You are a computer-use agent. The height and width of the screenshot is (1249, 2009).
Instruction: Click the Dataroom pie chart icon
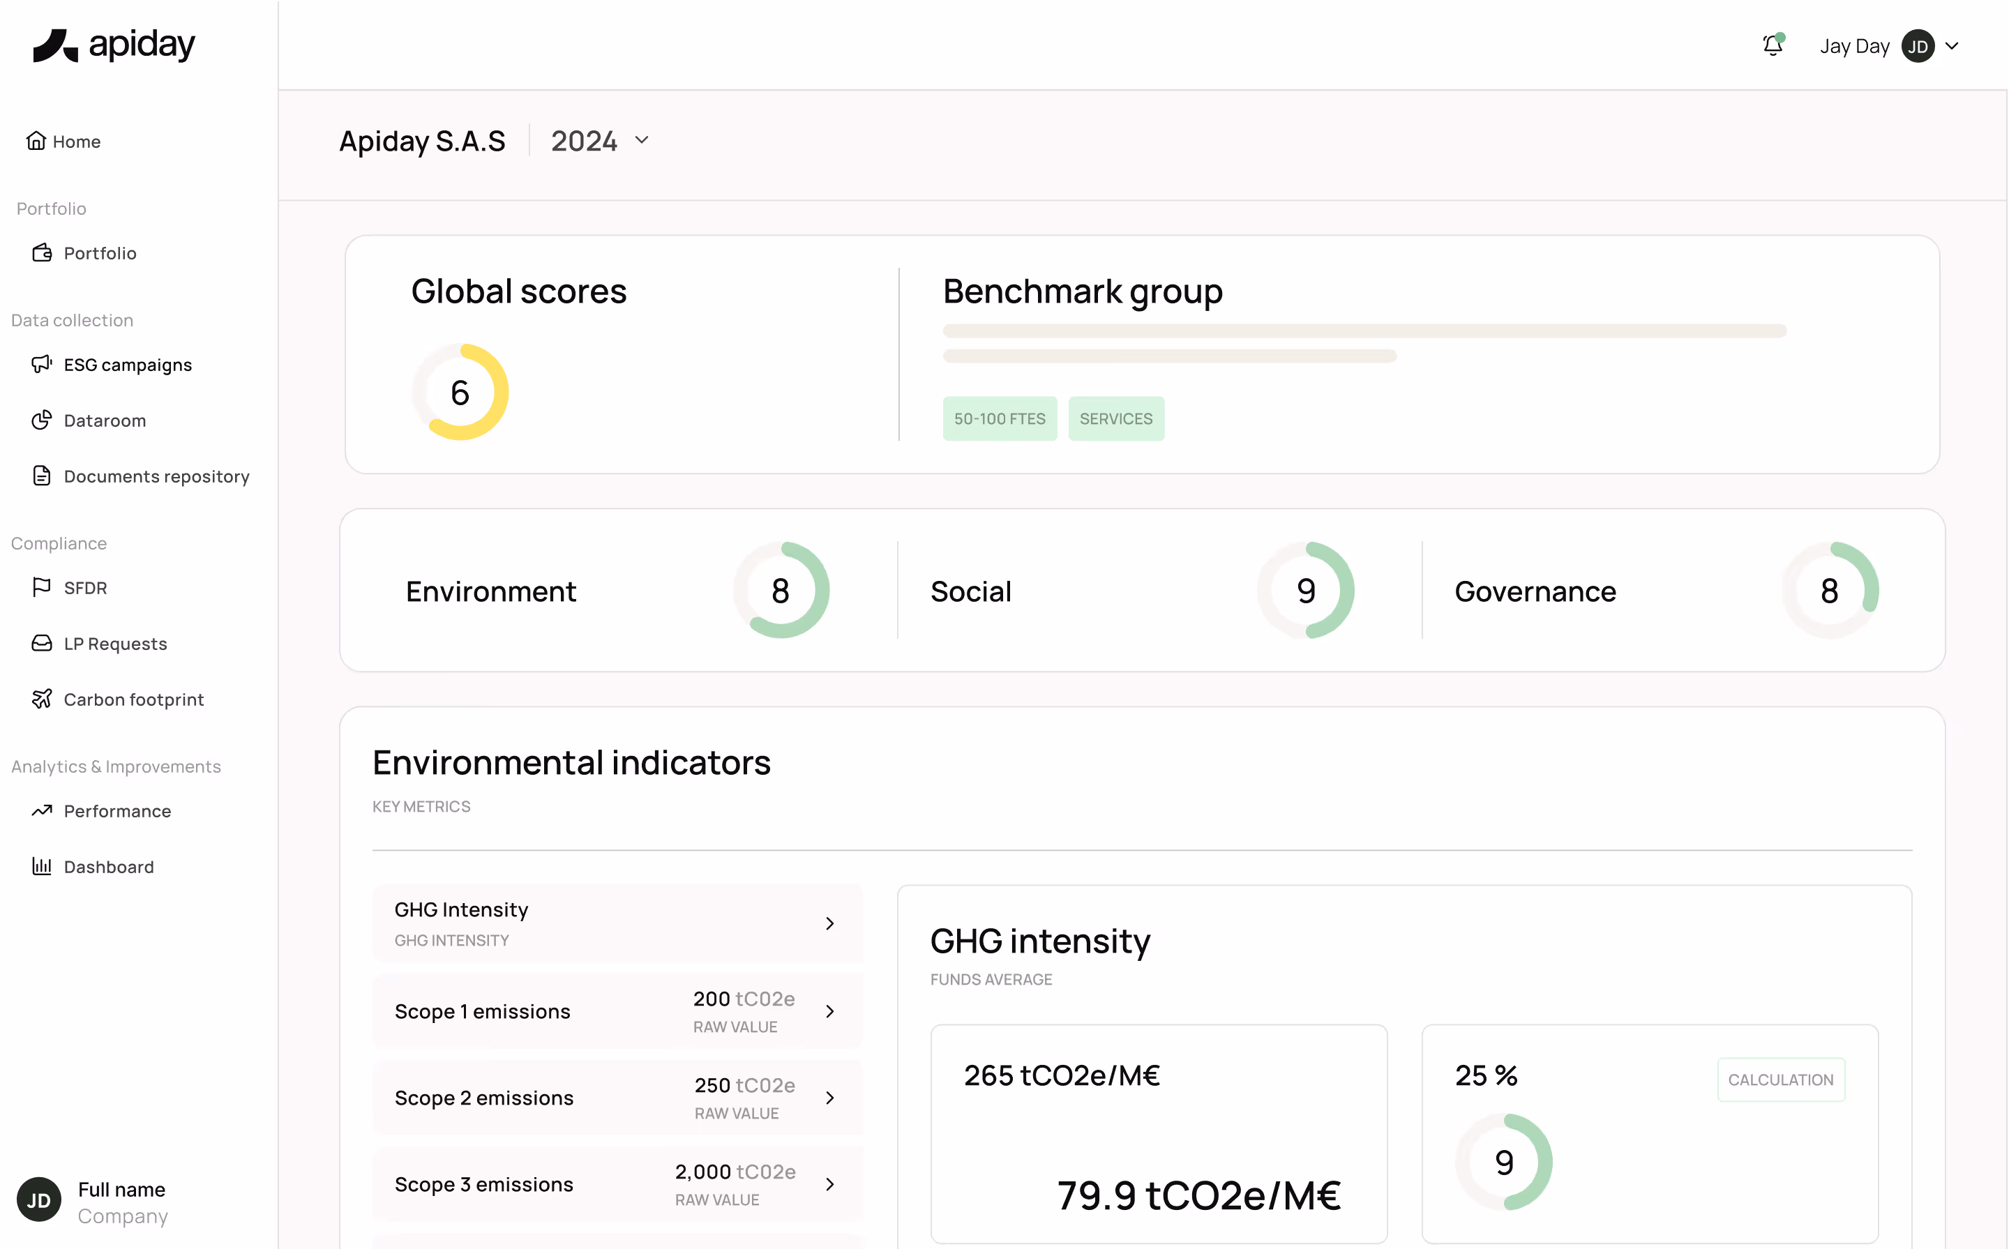(x=41, y=421)
